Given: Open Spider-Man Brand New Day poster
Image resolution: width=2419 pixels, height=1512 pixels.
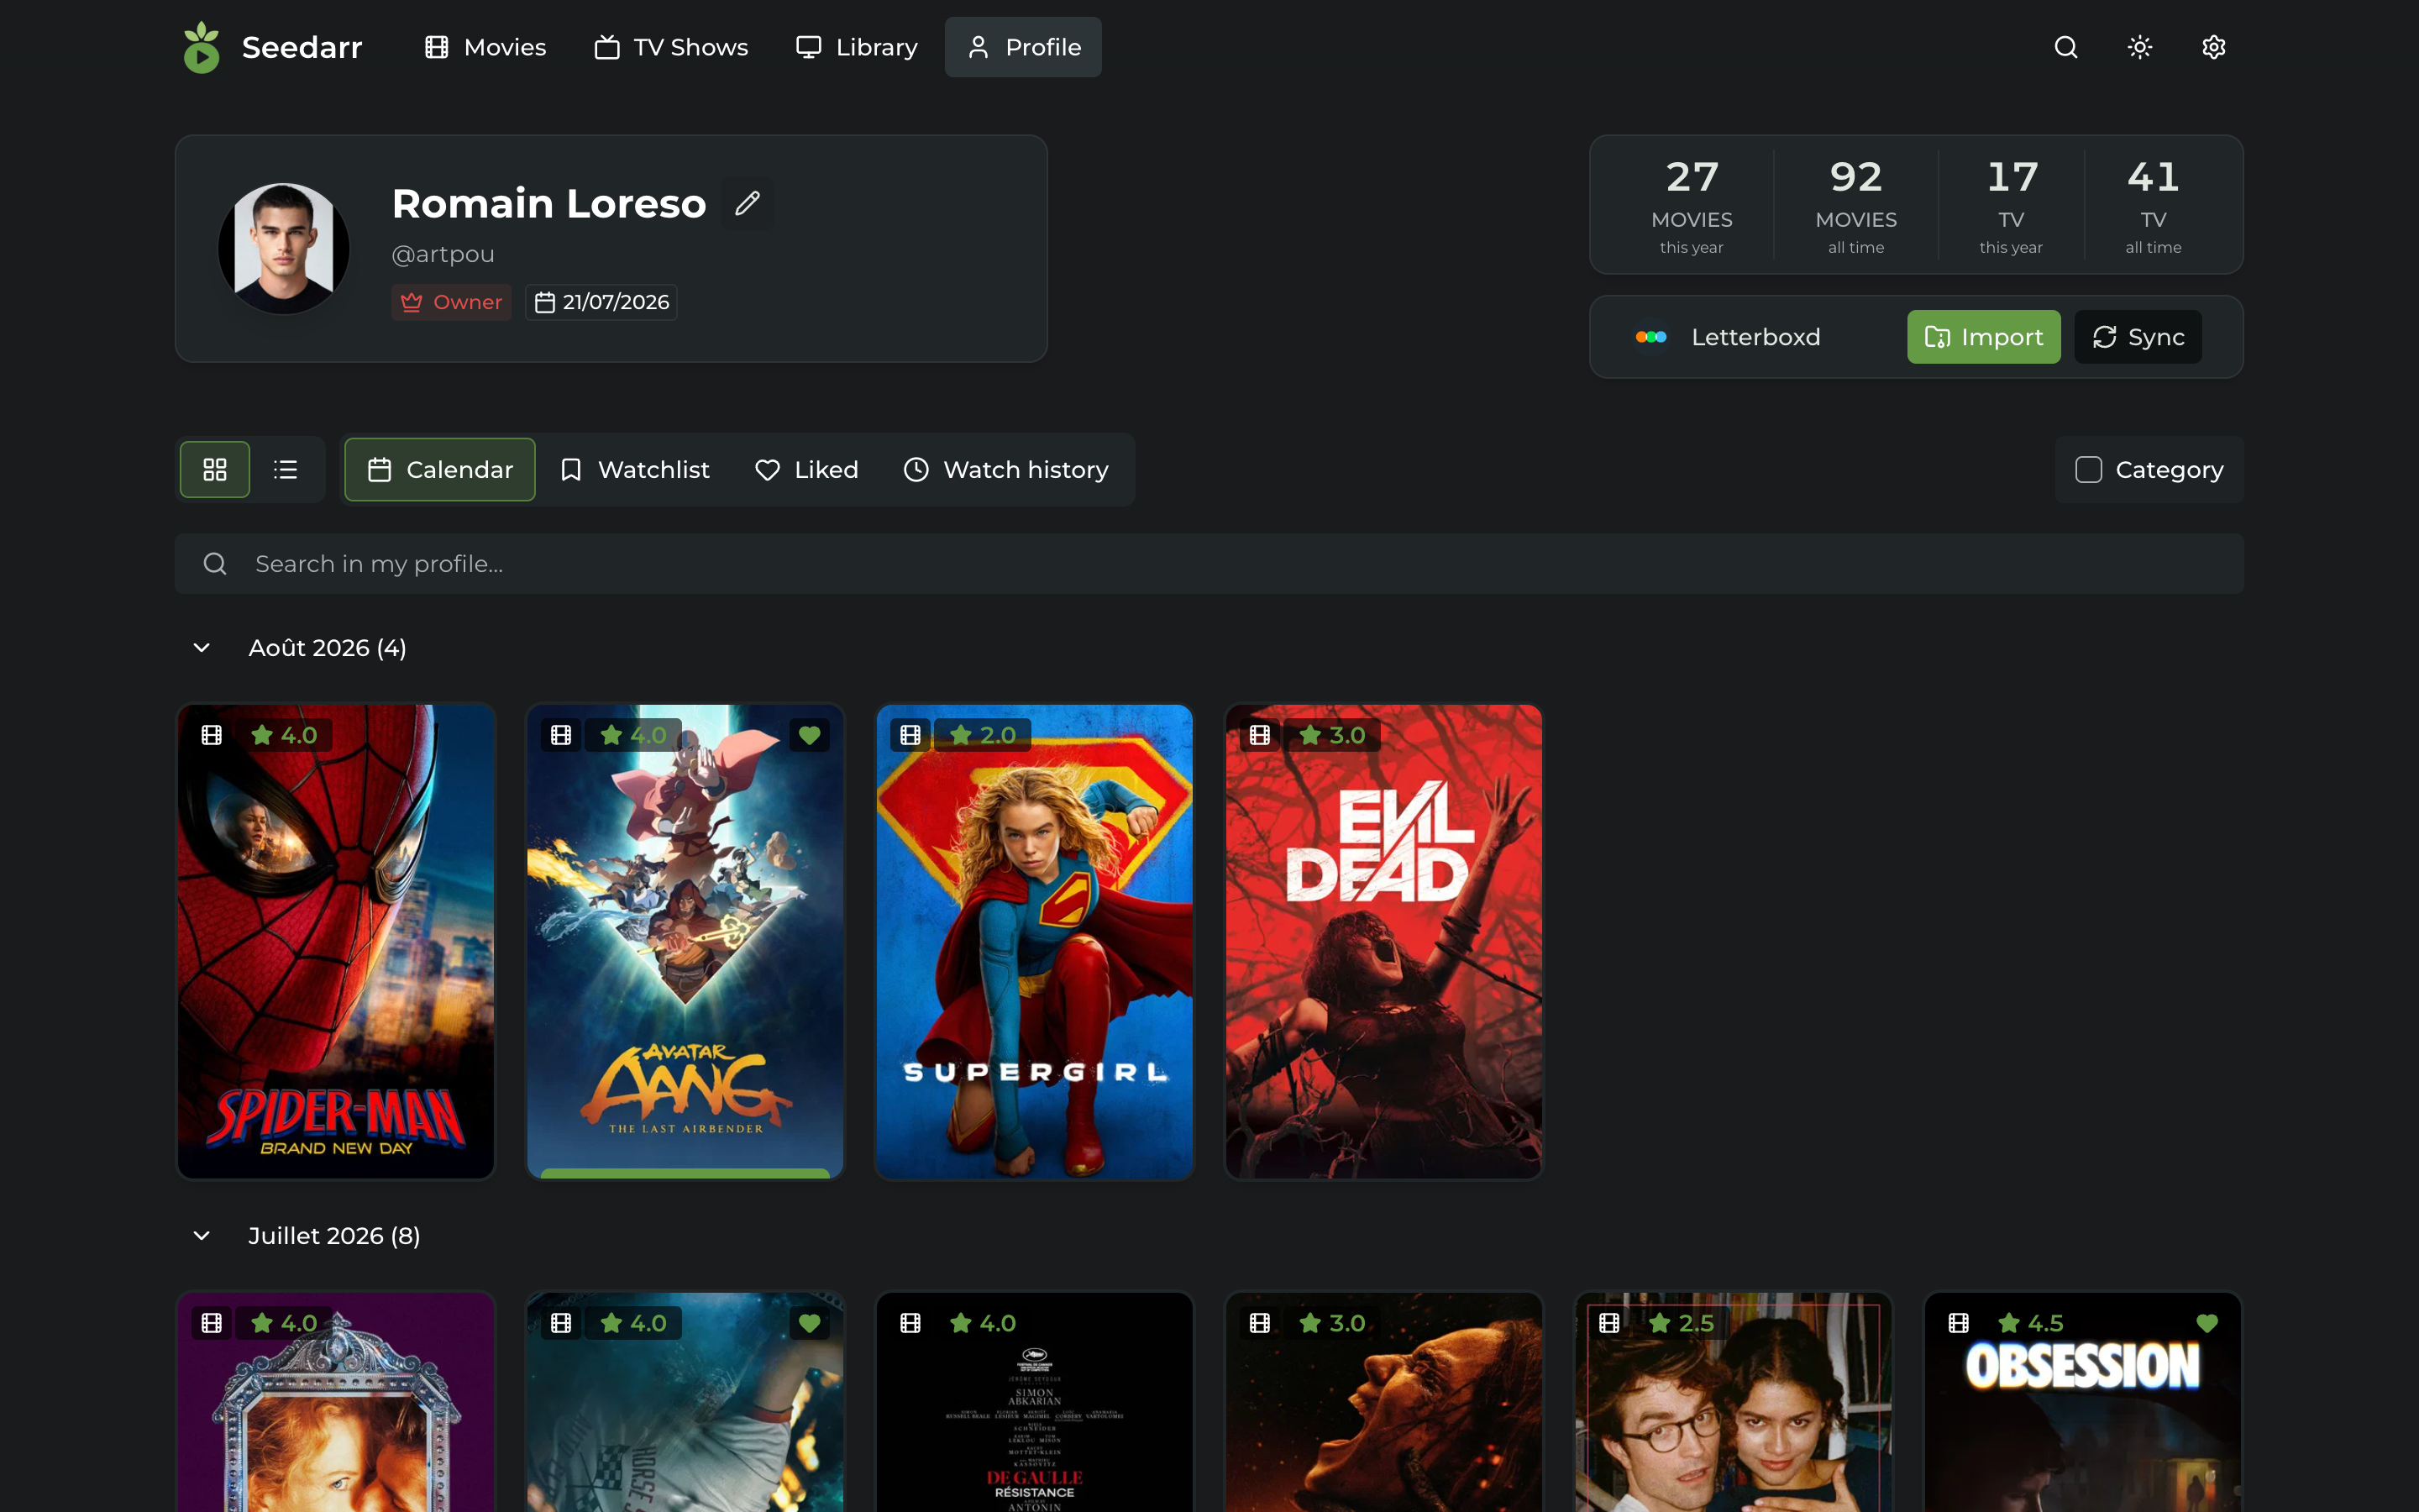Looking at the screenshot, I should pyautogui.click(x=336, y=942).
